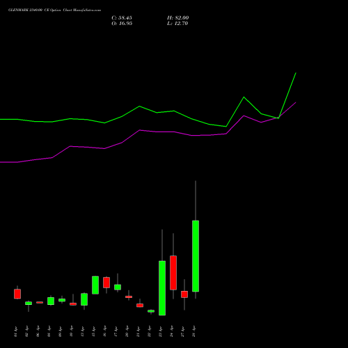Image resolution: width=348 pixels, height=348 pixels.
Task: Click the small red candle for 21 Apr
Action: [x=140, y=306]
